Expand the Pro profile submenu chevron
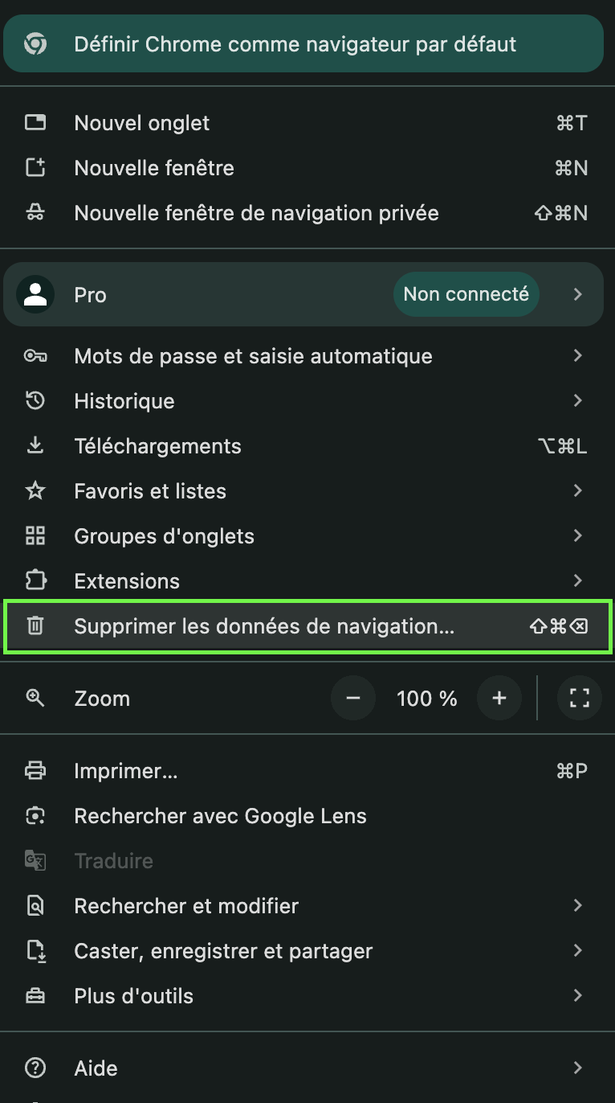This screenshot has height=1103, width=615. click(x=578, y=295)
